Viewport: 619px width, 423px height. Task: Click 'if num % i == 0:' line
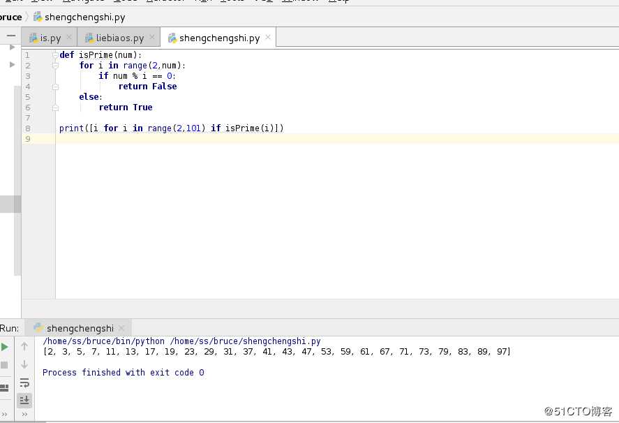click(137, 76)
